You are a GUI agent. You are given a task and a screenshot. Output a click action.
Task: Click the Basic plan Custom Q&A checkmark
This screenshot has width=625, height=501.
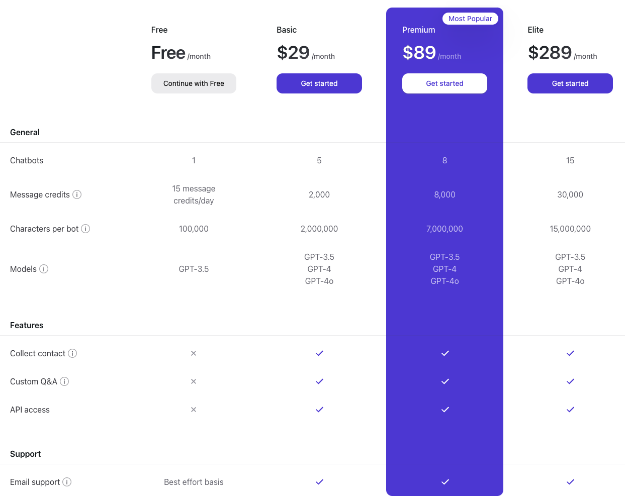pos(319,381)
